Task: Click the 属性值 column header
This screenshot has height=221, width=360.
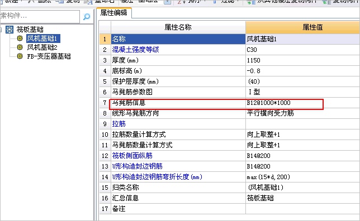Action: click(303, 27)
